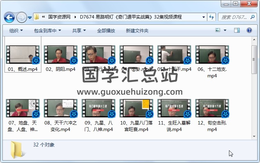Select thumbnail of 08、天干六冲之变化.mp4

pyautogui.click(x=61, y=108)
